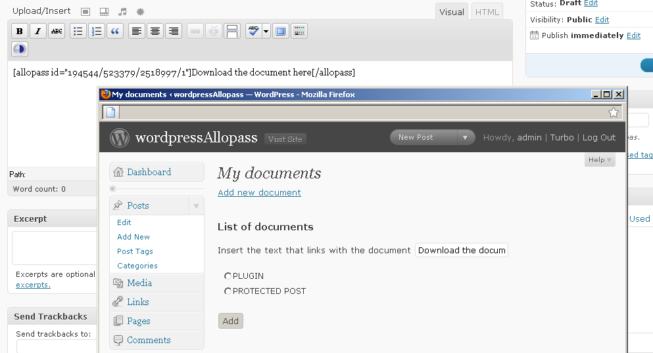This screenshot has width=653, height=353.
Task: Open spellchecker language dropdown arrow
Action: click(x=266, y=31)
